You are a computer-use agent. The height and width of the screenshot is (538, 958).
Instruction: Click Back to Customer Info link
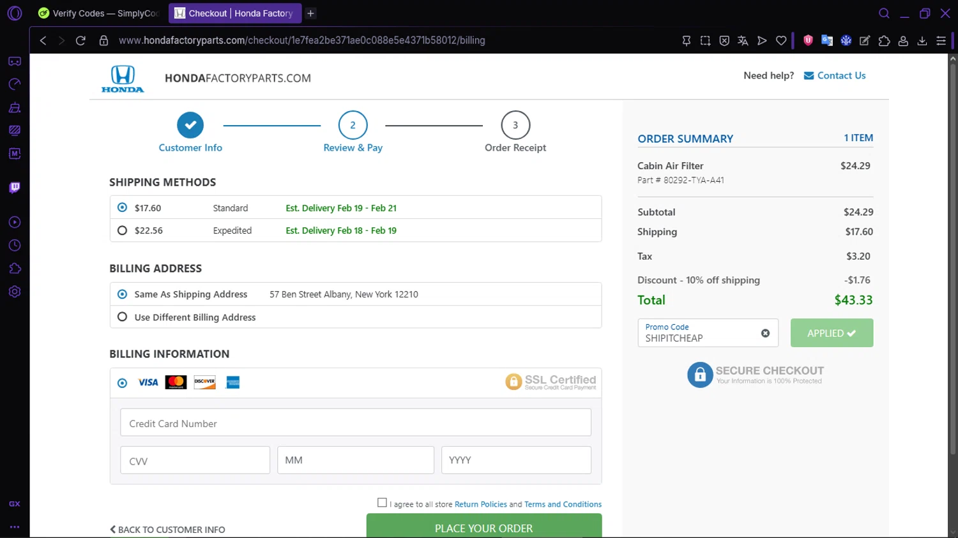pyautogui.click(x=167, y=530)
